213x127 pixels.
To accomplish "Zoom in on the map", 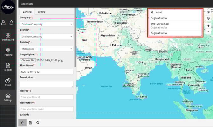I will (208, 26).
